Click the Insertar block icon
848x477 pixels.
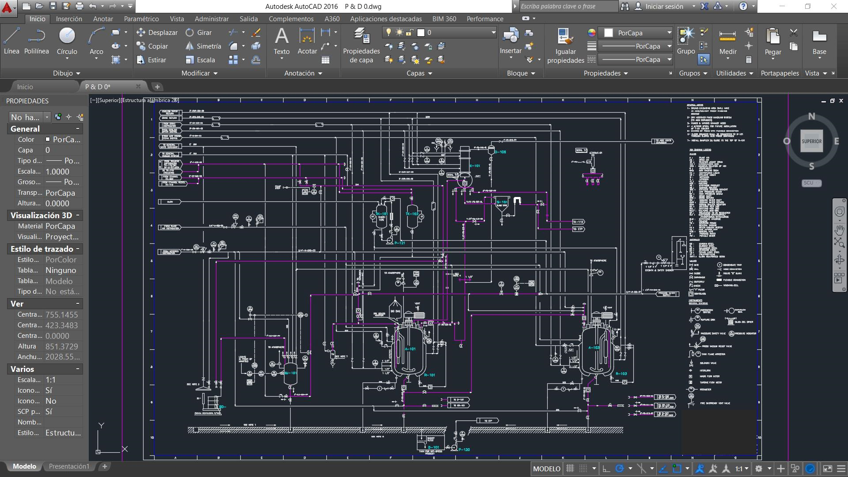[x=511, y=38]
